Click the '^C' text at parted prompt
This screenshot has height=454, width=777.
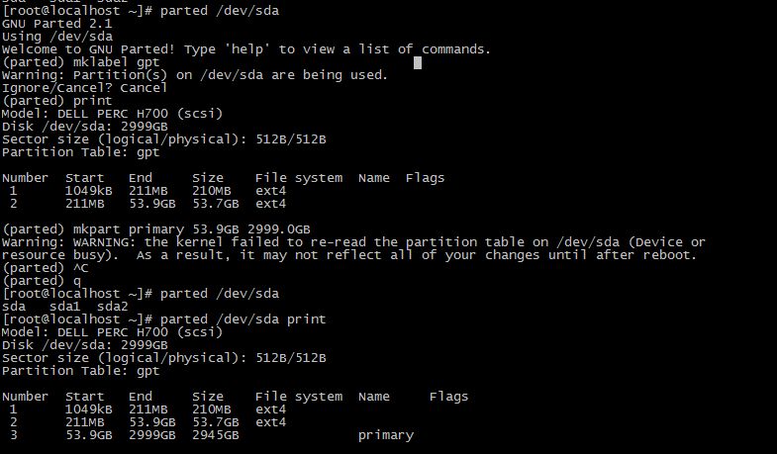(x=81, y=268)
